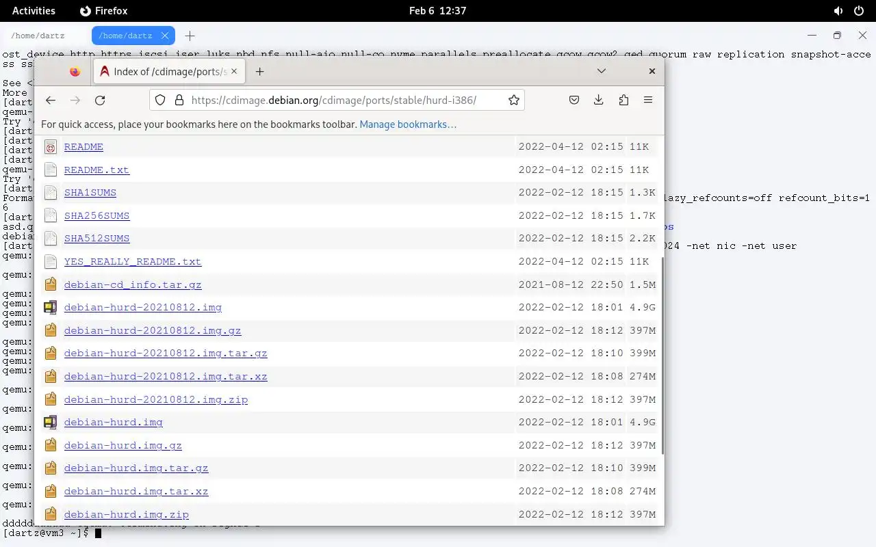This screenshot has height=547, width=876.
Task: Click the disk image icon beside debian-hurd.img
Action: point(50,423)
